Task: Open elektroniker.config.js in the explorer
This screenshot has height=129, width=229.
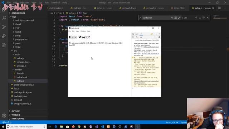Action: pos(24,85)
